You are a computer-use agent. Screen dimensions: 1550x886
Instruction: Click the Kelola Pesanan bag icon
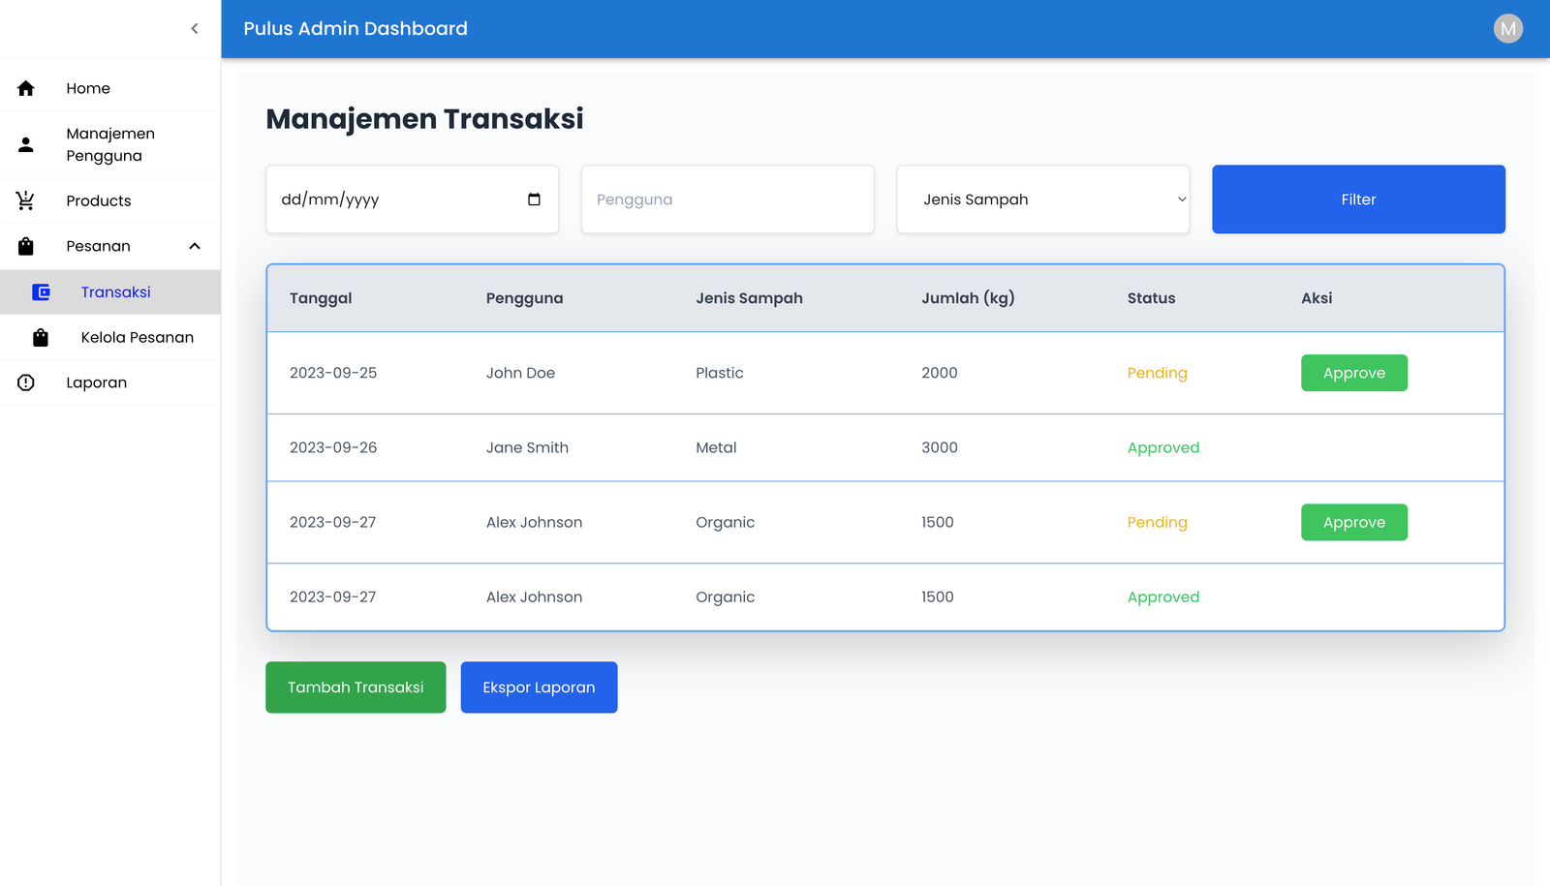pos(41,338)
